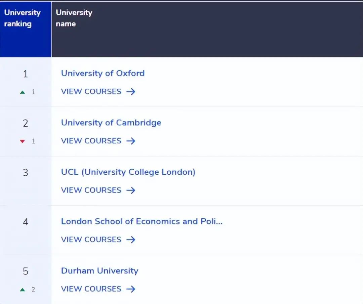Click the arrow icon beside Cambridge's VIEW COURSES

click(131, 141)
